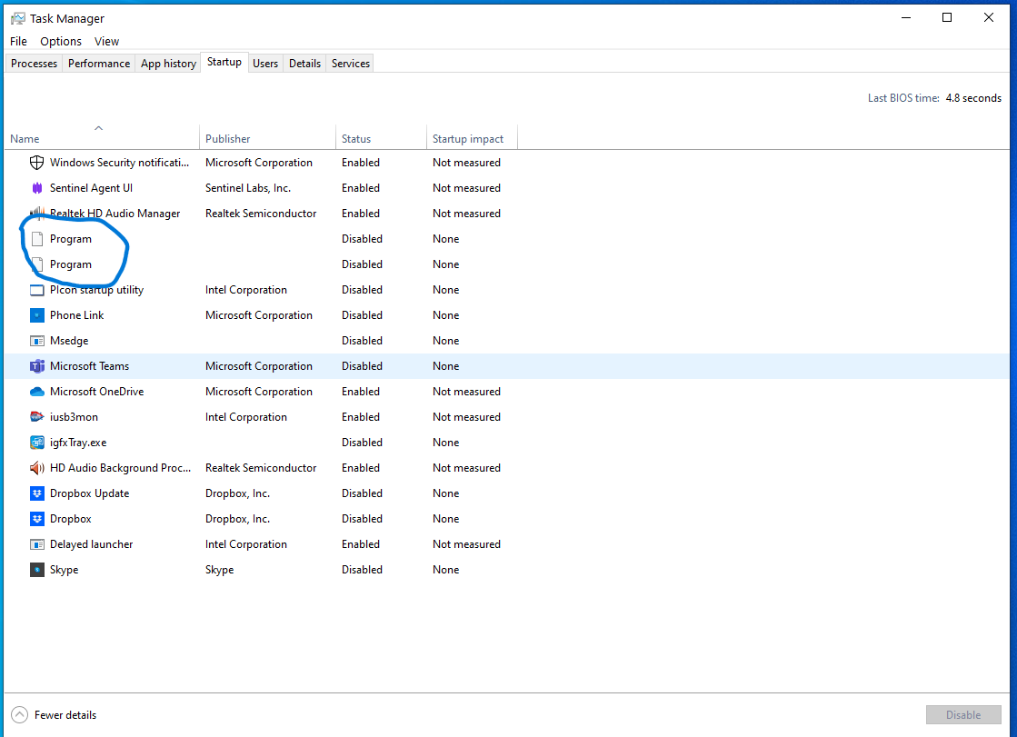This screenshot has width=1017, height=737.
Task: Switch to the Users tab
Action: click(x=265, y=64)
